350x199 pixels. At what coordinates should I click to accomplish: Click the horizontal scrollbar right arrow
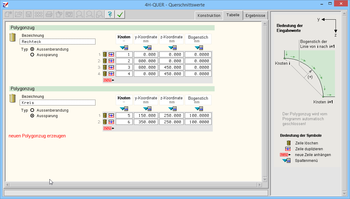pyautogui.click(x=259, y=185)
